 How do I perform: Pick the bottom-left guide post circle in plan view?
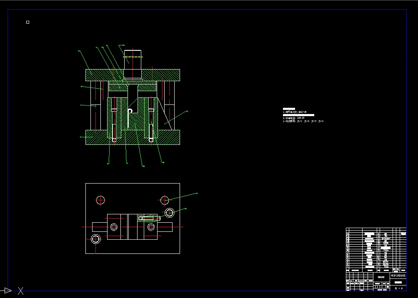click(96, 239)
